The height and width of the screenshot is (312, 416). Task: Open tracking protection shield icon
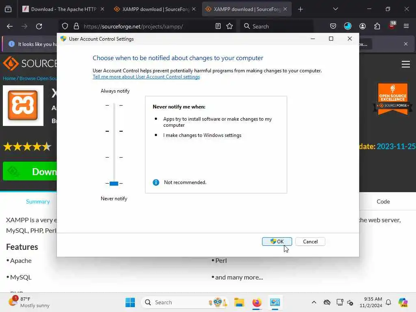click(65, 26)
